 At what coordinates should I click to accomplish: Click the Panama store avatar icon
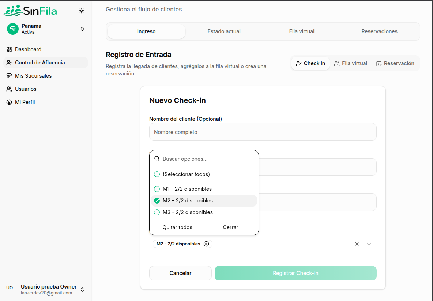click(13, 29)
